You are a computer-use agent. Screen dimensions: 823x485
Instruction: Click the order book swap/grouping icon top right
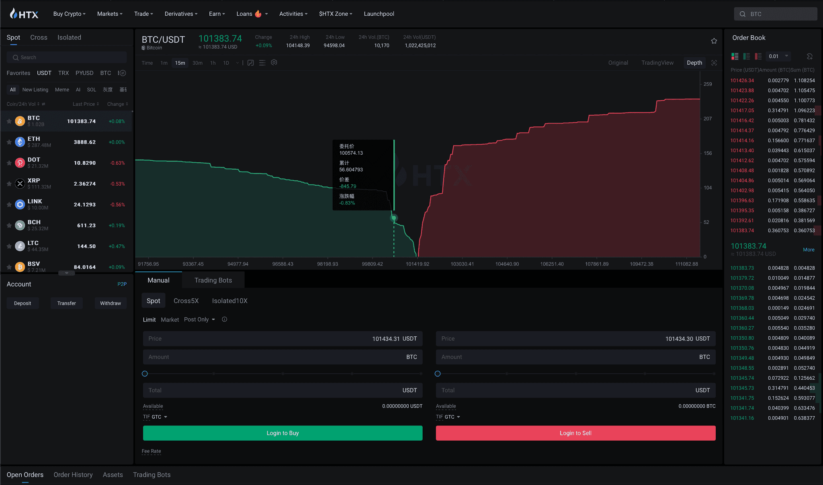(x=810, y=56)
